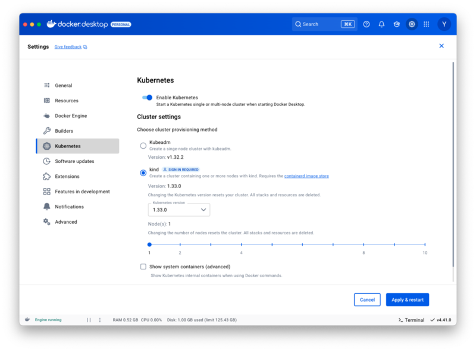The height and width of the screenshot is (351, 476).
Task: Set nodes slider to tick 10
Action: click(x=425, y=245)
